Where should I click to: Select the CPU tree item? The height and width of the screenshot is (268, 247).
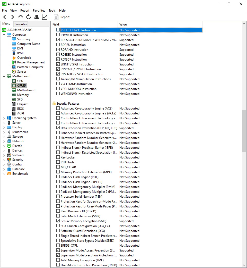coord(20,81)
